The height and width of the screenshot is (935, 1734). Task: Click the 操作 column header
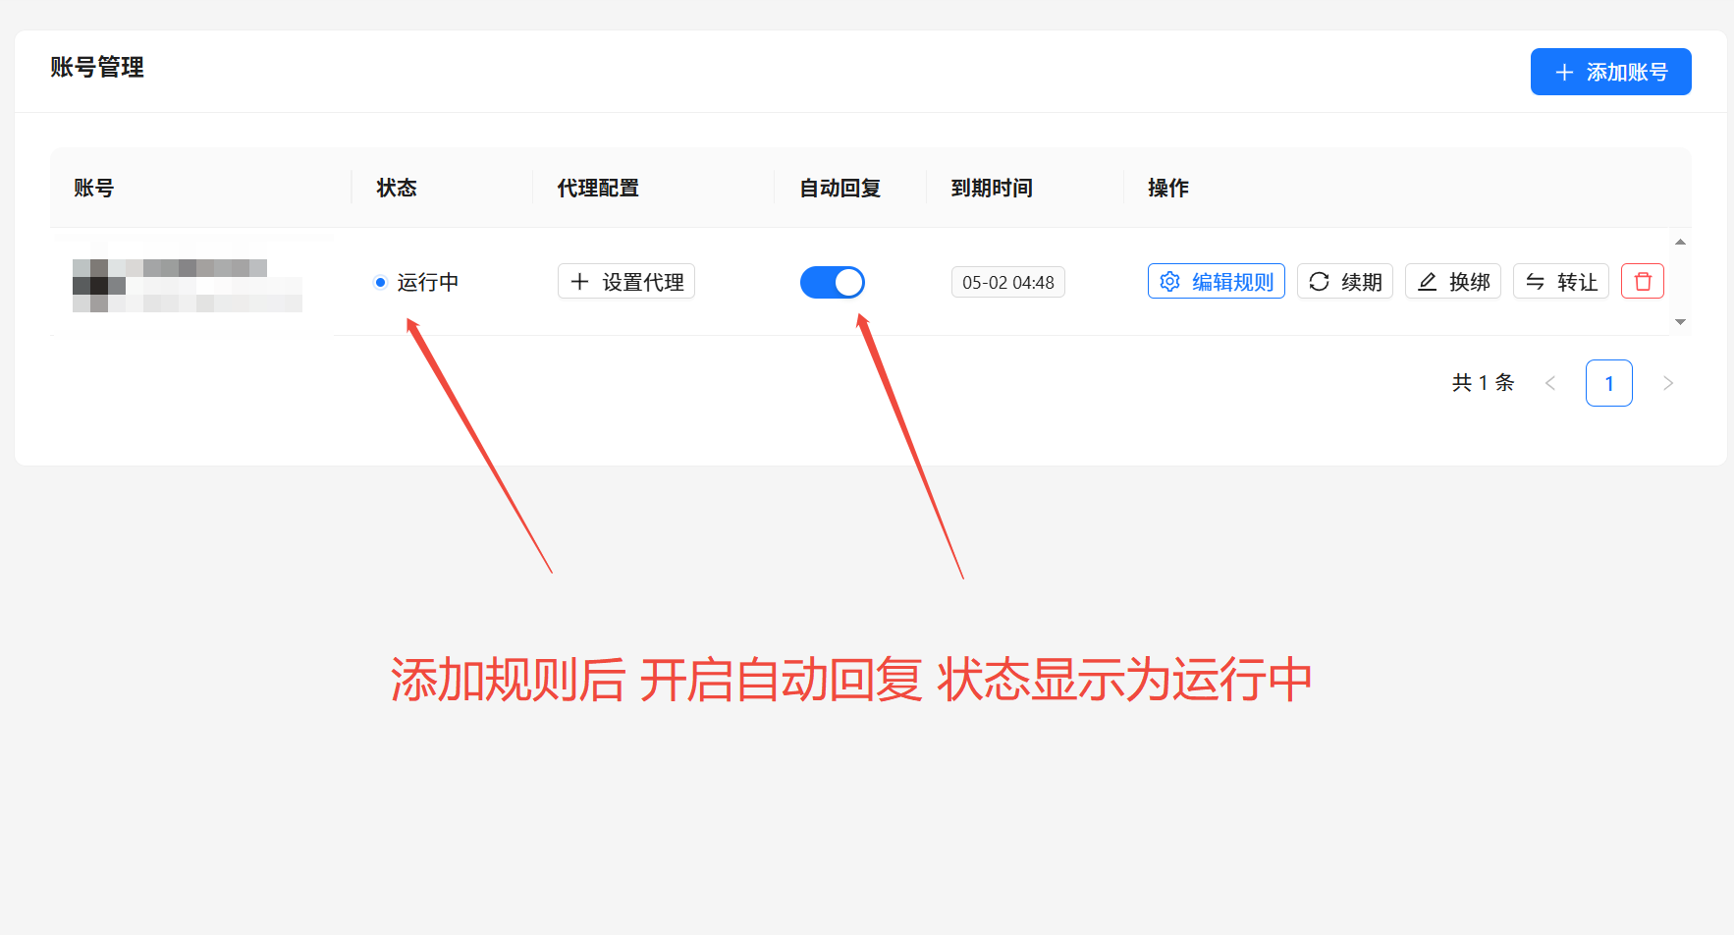1168,188
